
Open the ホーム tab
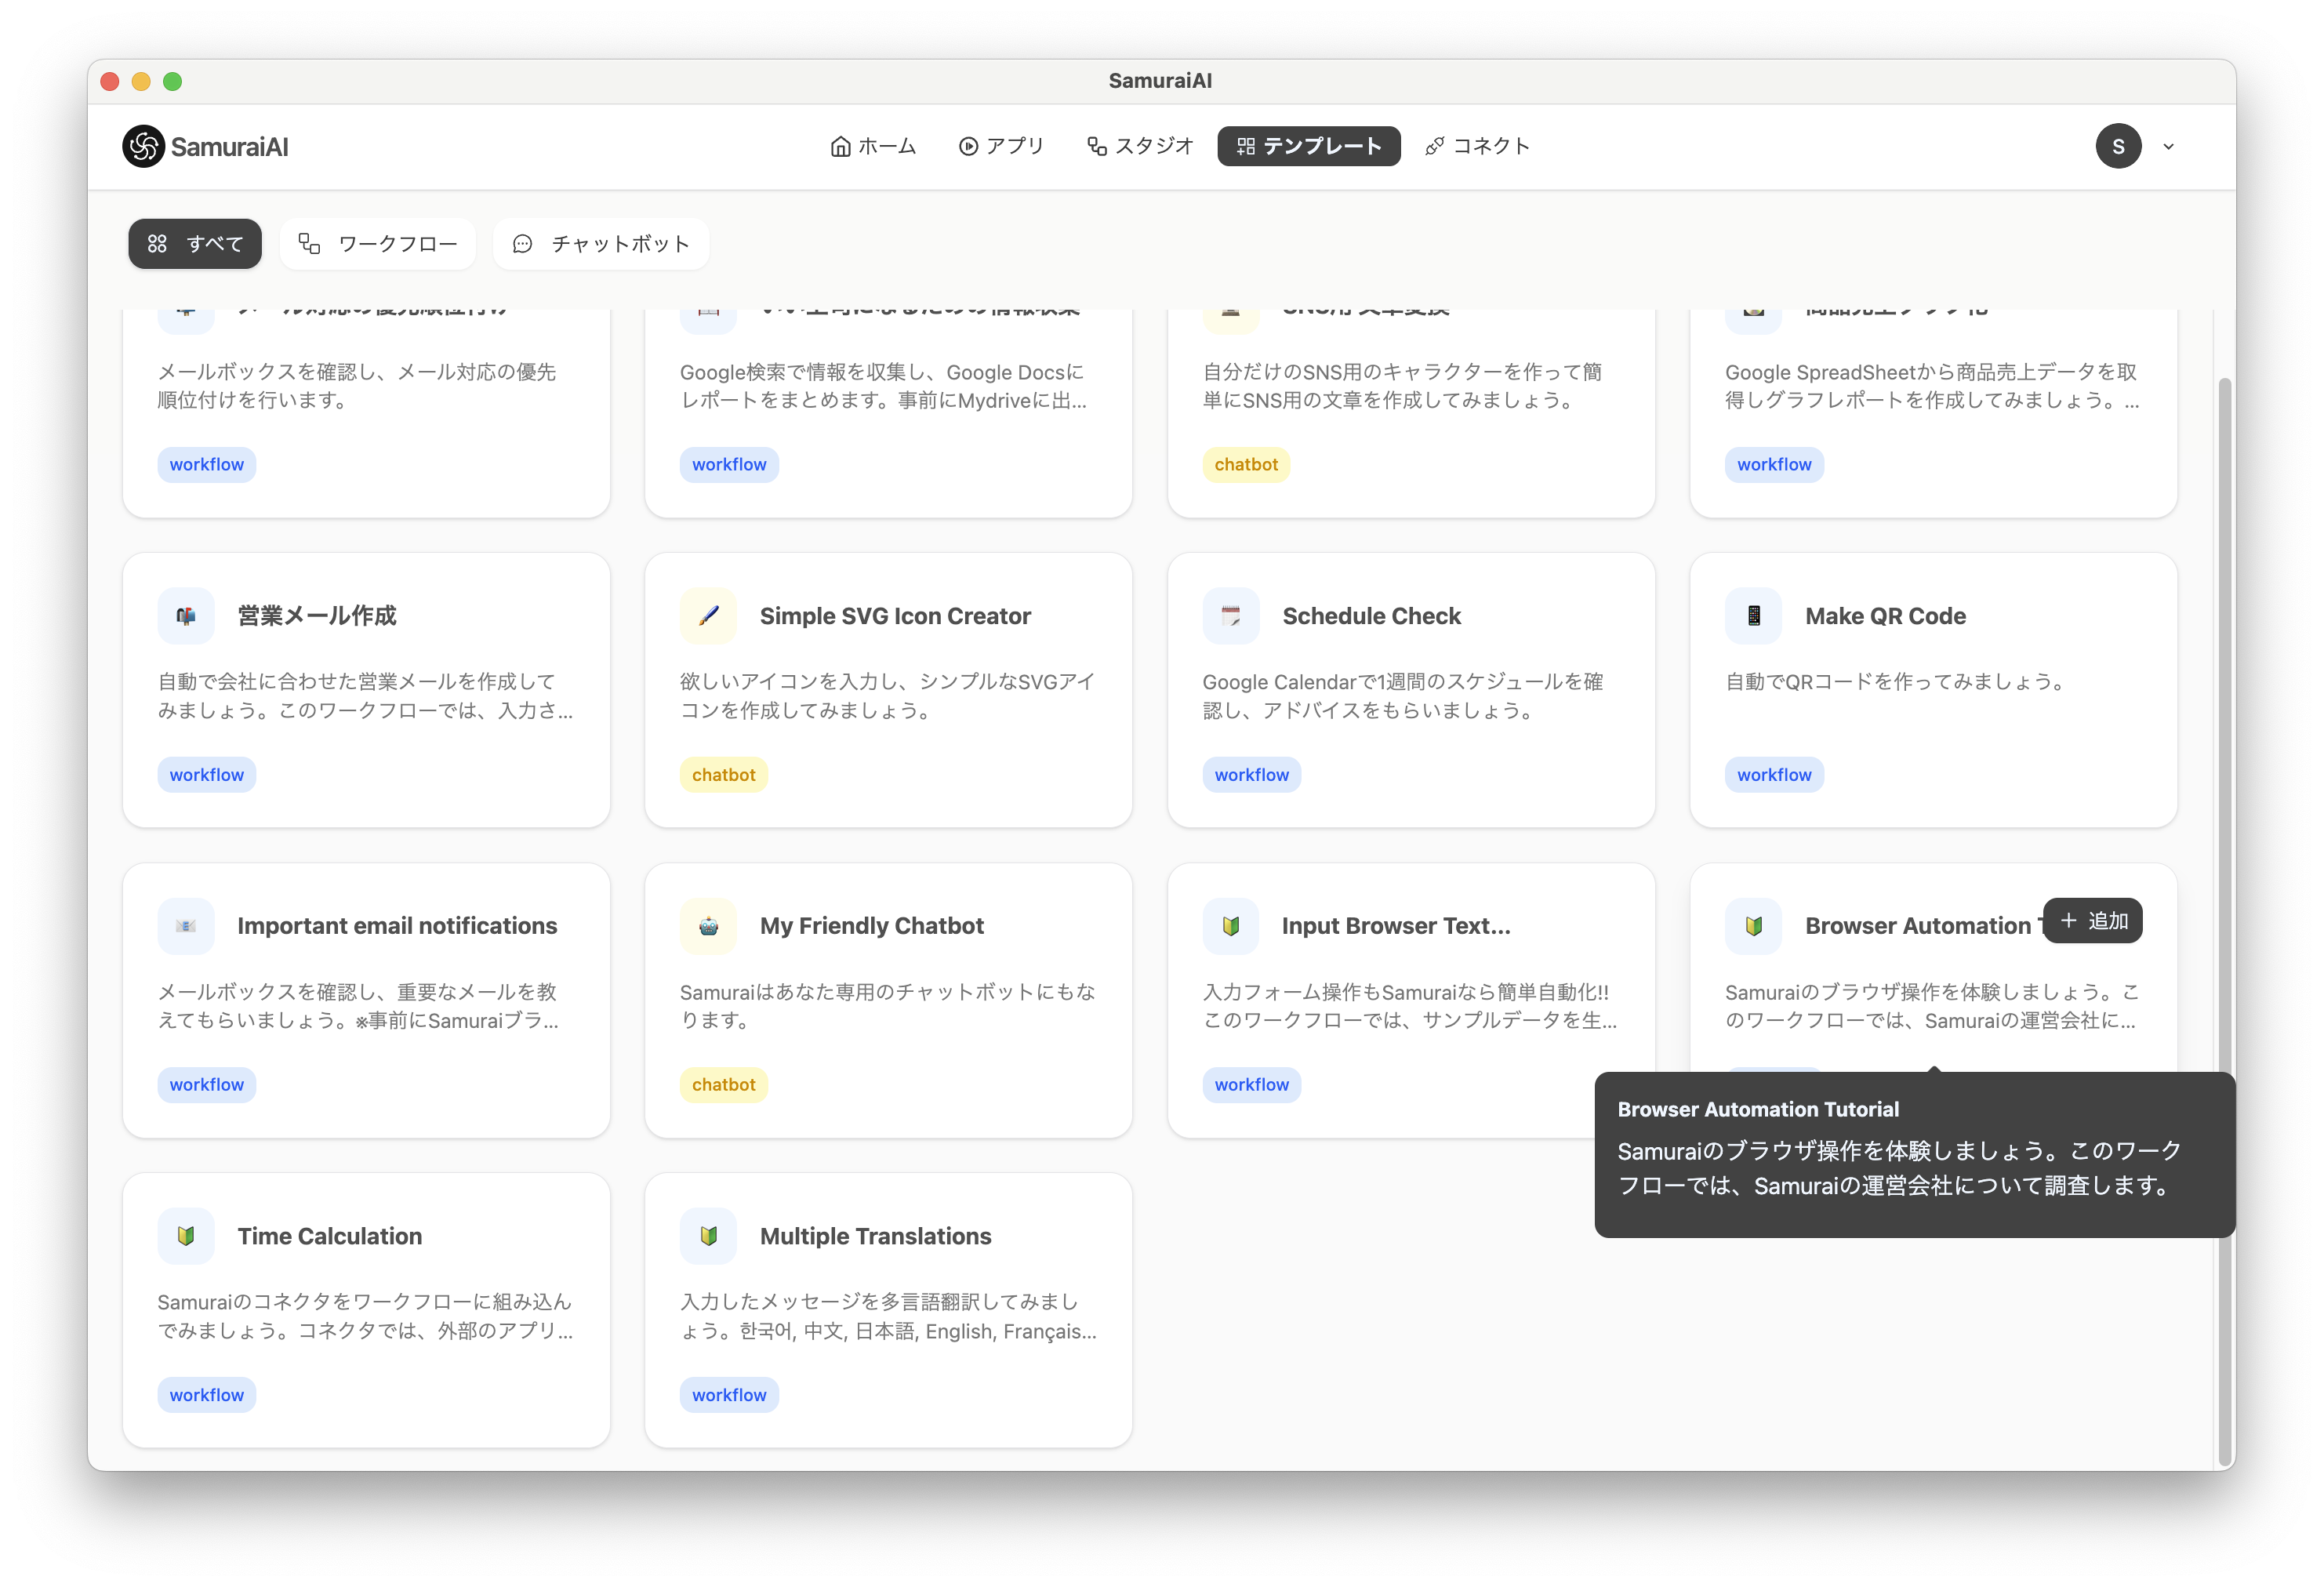point(873,146)
